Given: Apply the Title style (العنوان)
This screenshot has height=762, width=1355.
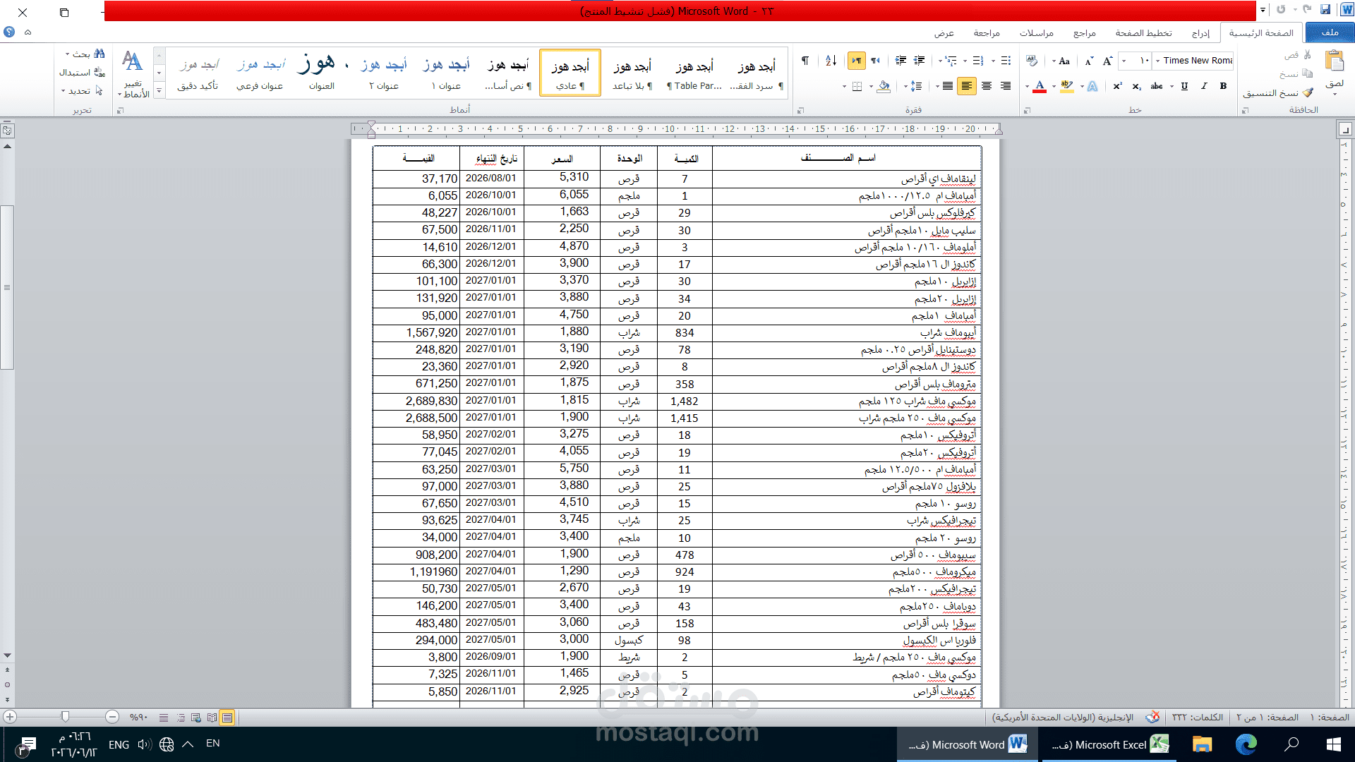Looking at the screenshot, I should pyautogui.click(x=322, y=73).
